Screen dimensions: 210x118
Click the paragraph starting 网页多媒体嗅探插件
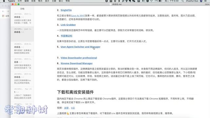(x=127, y=74)
